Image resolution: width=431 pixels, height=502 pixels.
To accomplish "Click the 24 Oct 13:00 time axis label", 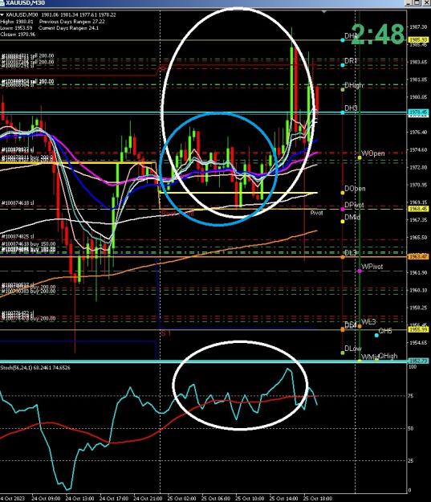I will 79,499.
